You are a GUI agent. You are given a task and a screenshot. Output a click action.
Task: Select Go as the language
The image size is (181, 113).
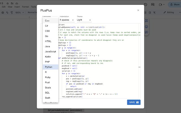(x=50, y=36)
